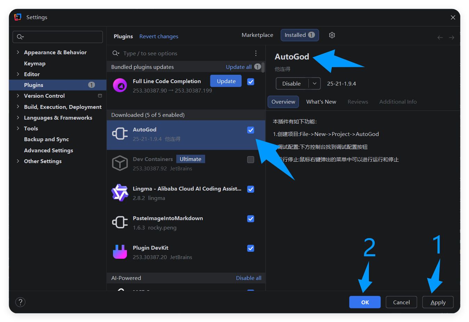Open the What's New tab
469x322 pixels.
pos(321,102)
